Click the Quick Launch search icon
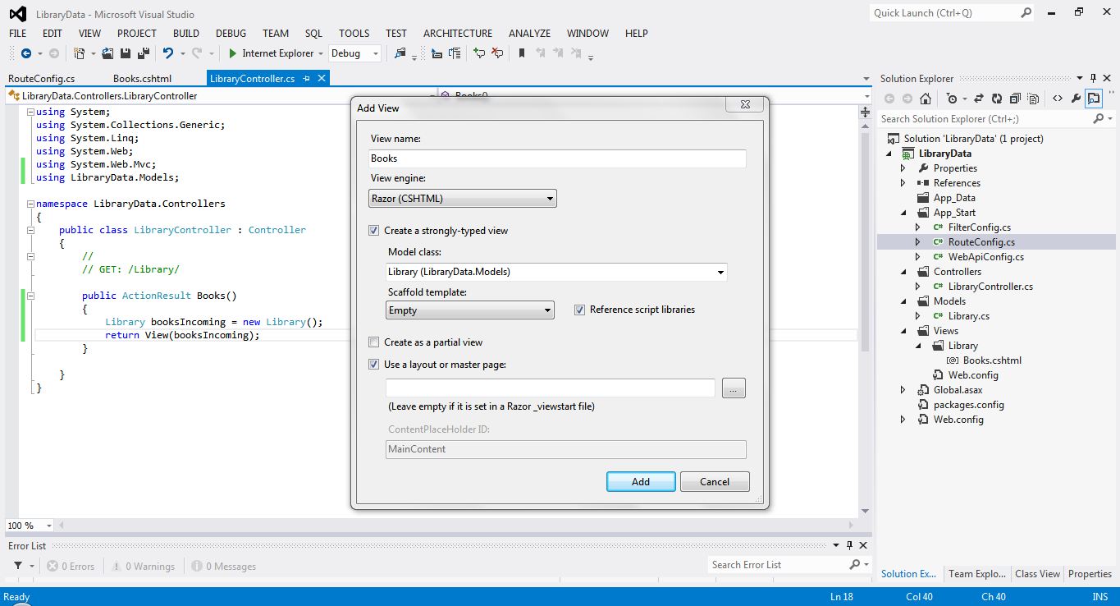This screenshot has height=606, width=1120. 1026,13
